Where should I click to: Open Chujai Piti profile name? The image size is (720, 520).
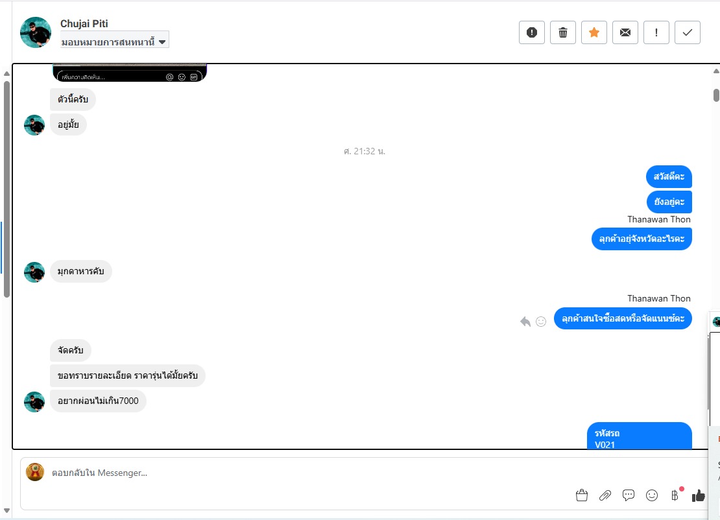point(84,23)
